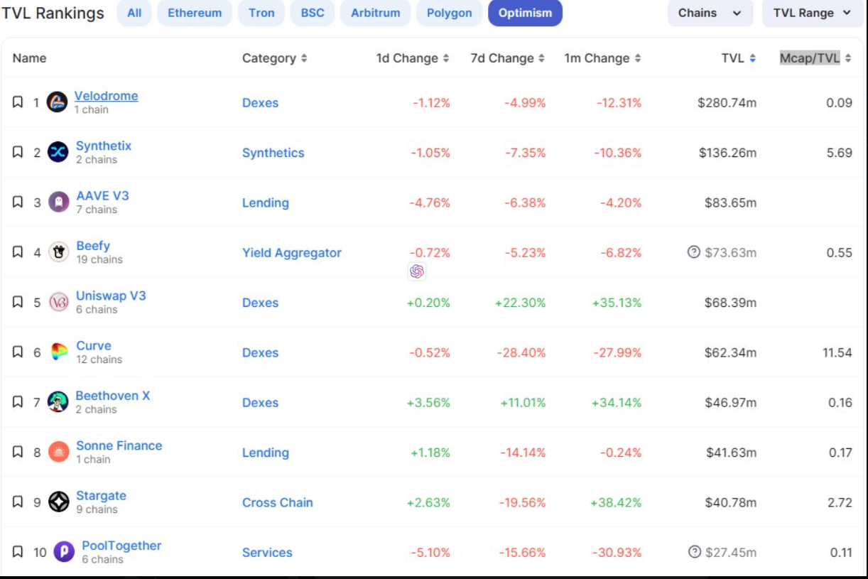Select the Optimism chain tab
The image size is (868, 579).
coord(525,13)
